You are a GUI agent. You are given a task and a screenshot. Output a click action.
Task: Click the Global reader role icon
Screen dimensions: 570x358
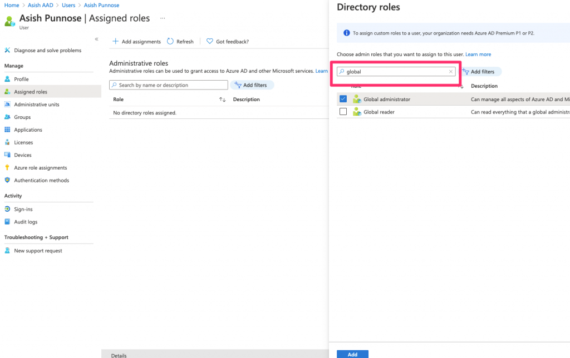coord(357,112)
